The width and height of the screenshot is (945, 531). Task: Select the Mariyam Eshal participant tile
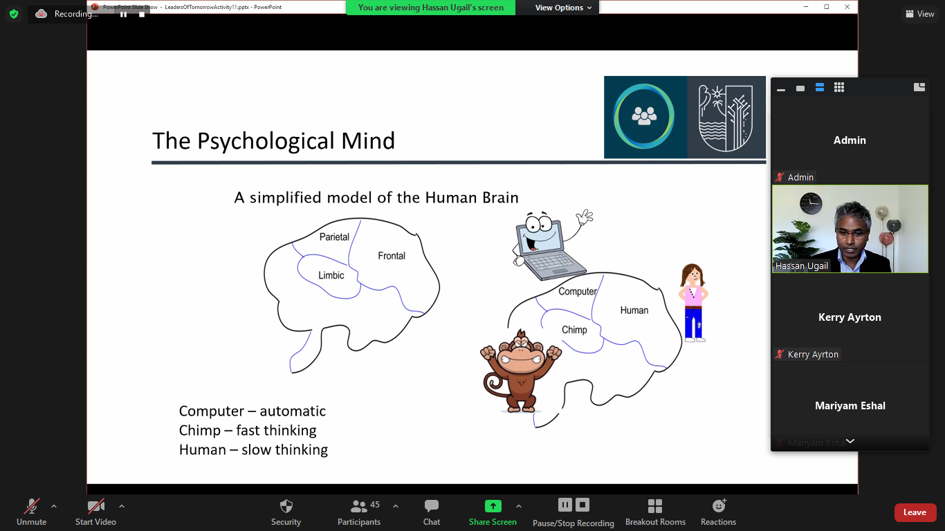click(x=850, y=406)
